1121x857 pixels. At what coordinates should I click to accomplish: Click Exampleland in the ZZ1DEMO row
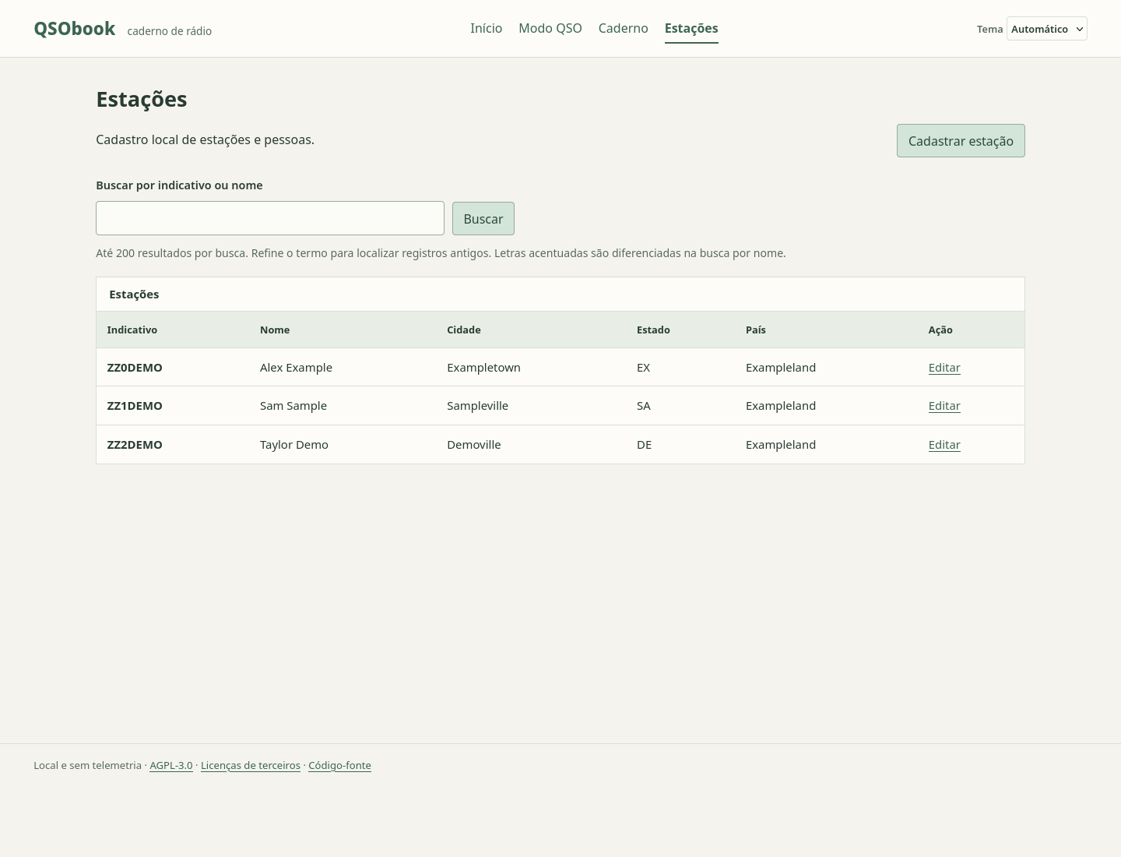(781, 406)
